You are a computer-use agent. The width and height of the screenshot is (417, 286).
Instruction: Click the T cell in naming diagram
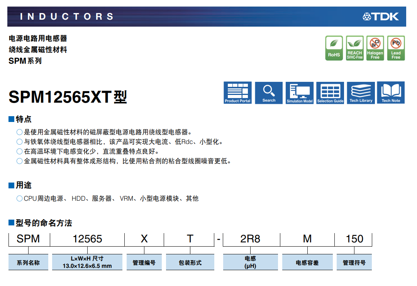coord(190,239)
